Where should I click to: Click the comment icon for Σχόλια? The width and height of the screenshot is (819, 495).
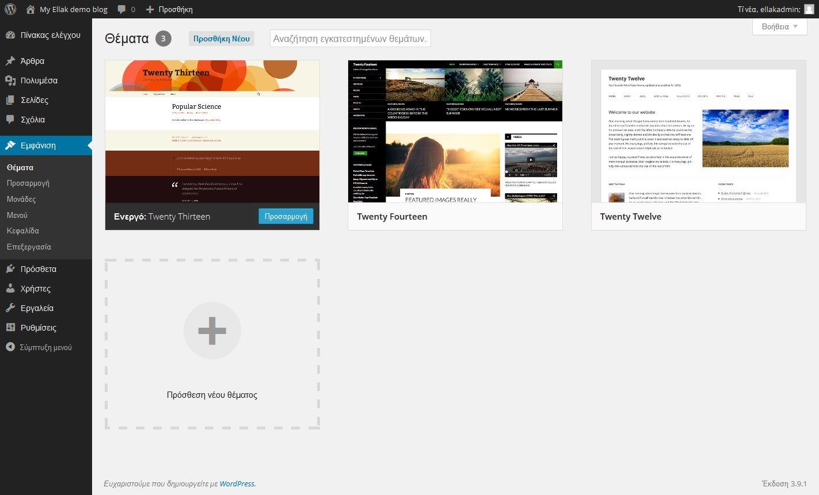pos(10,120)
